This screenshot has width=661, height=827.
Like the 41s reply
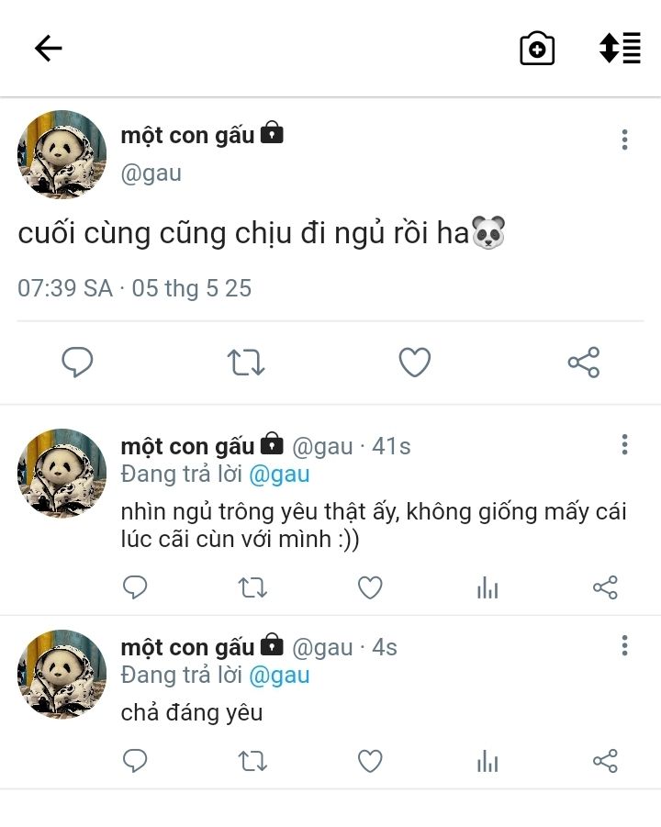(x=370, y=587)
